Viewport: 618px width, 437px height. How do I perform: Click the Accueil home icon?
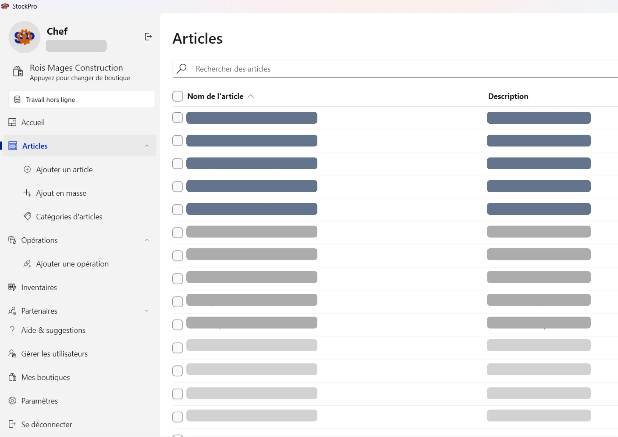point(12,122)
